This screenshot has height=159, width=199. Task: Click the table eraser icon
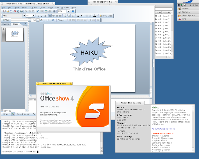[8, 20]
